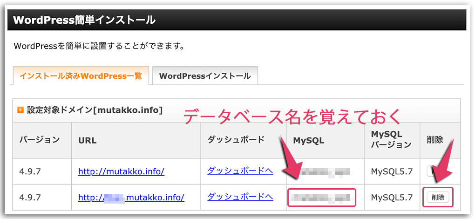The width and height of the screenshot is (475, 219).
Task: Open ダッシュボードへ link in the mutakko.info row
Action: pos(240,171)
